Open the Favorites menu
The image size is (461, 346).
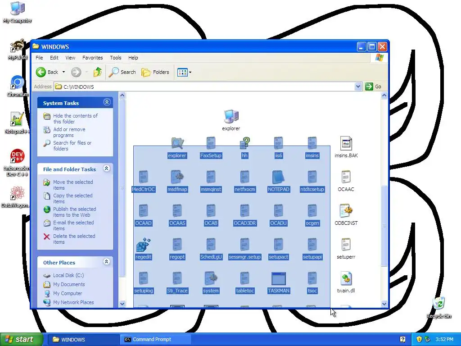point(93,58)
